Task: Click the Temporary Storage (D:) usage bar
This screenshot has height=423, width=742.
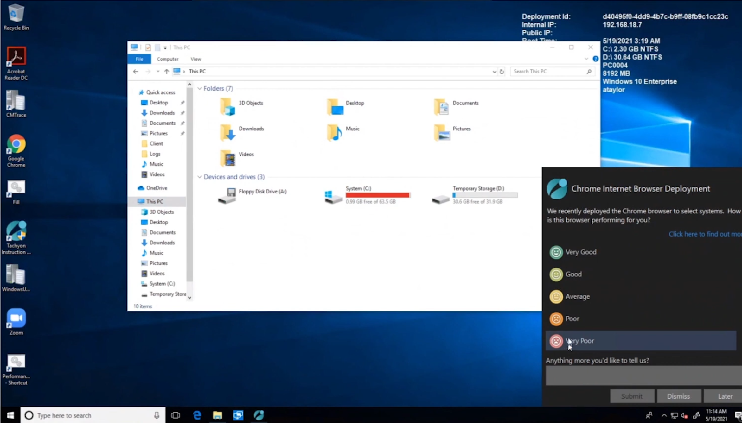Action: click(x=485, y=195)
